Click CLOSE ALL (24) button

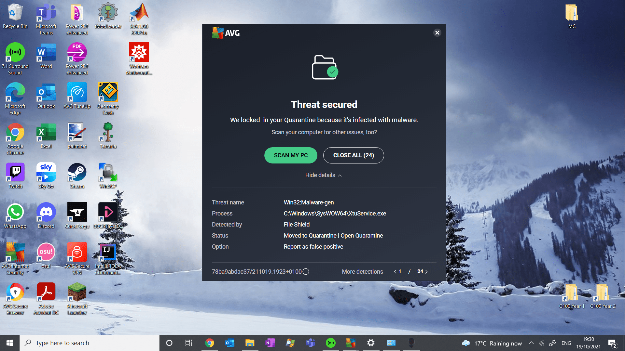point(354,155)
